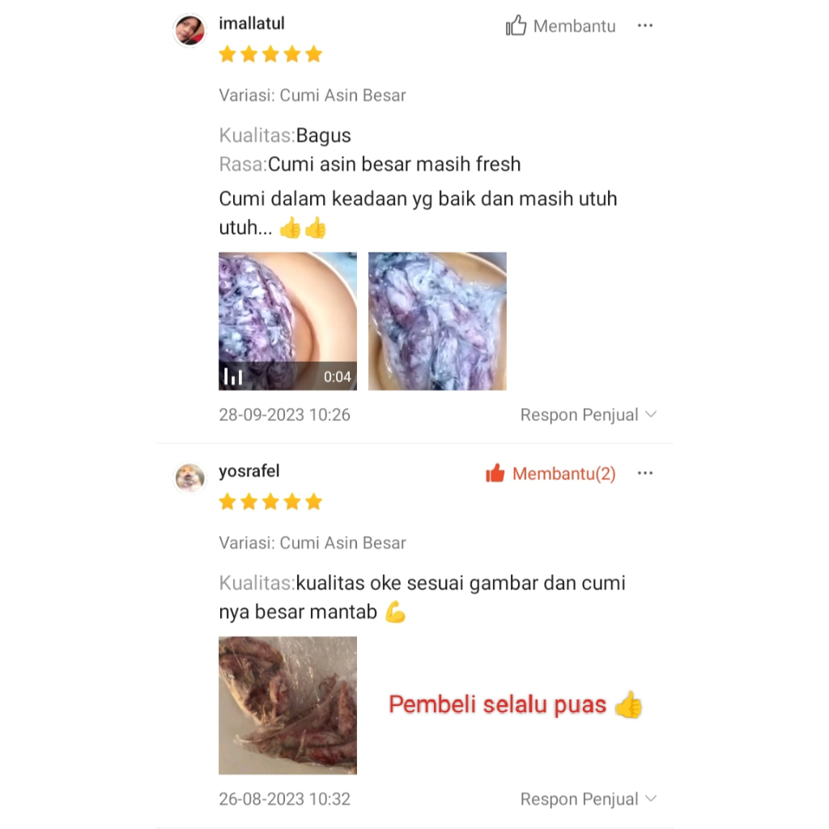
Task: Open yosrafel's hamster profile avatar
Action: coord(189,478)
